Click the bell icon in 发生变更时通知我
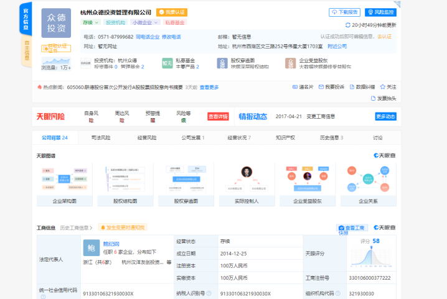The height and width of the screenshot is (299, 447). 103,228
